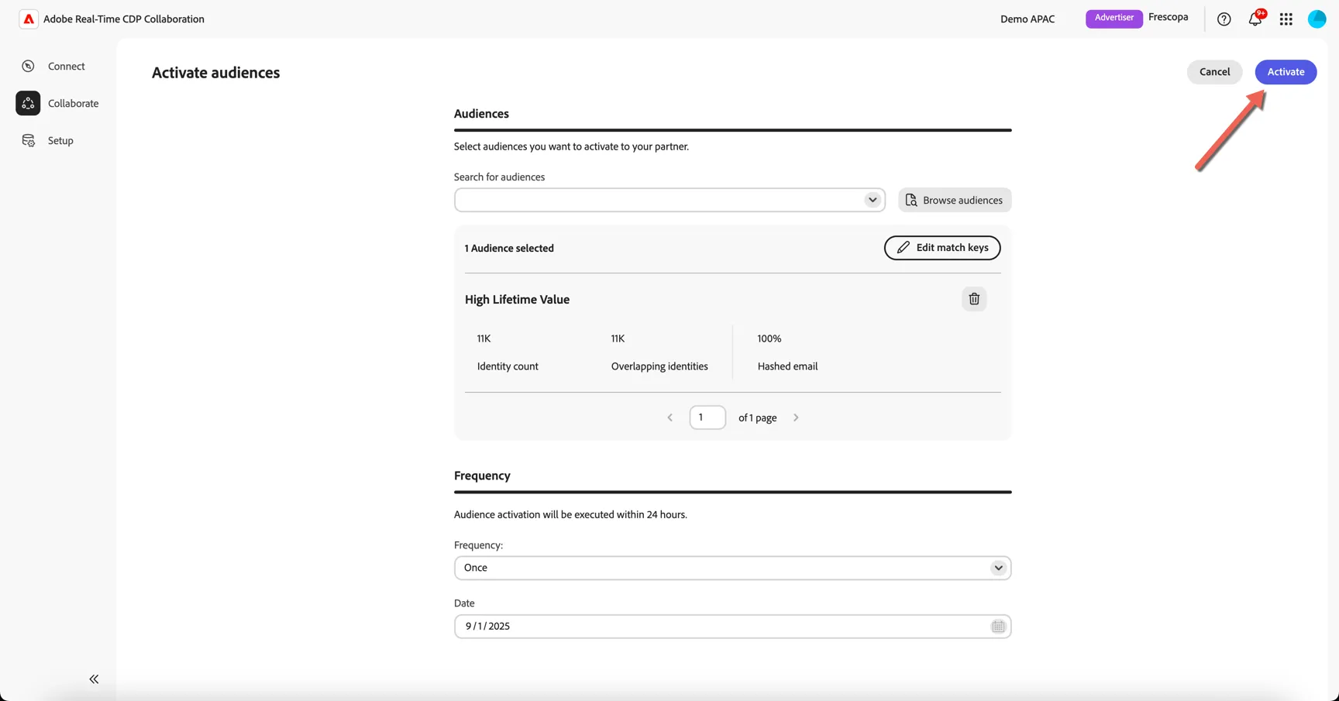Click the Browse audiences button
1339x701 pixels.
click(x=955, y=200)
